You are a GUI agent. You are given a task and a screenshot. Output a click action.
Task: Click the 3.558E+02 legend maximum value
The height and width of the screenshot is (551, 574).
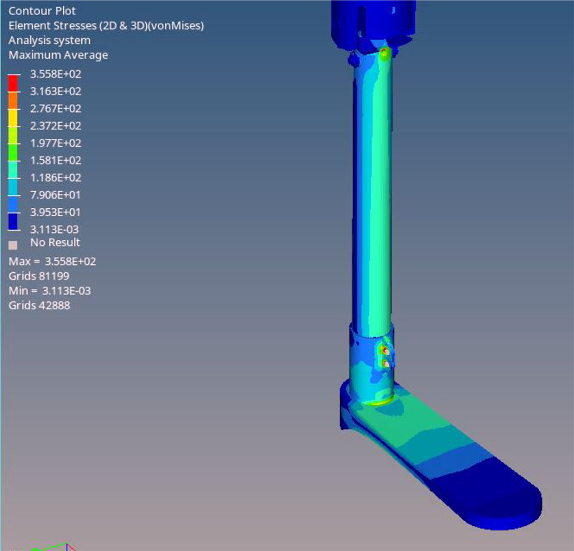pos(55,74)
